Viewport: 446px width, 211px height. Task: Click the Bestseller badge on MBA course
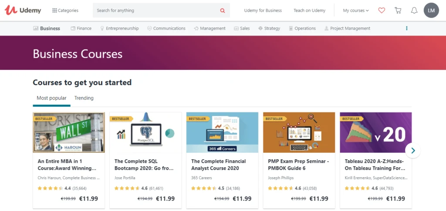pyautogui.click(x=44, y=119)
